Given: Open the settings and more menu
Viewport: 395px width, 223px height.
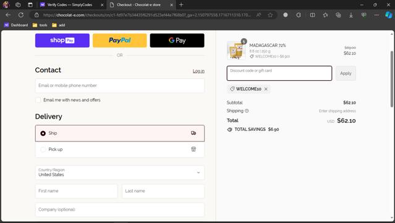Looking at the screenshot, I should 376,15.
